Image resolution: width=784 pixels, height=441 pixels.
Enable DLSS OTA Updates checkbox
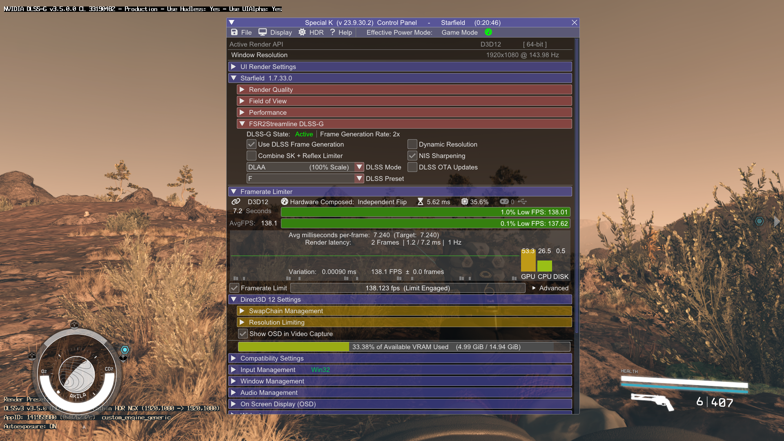pyautogui.click(x=412, y=167)
